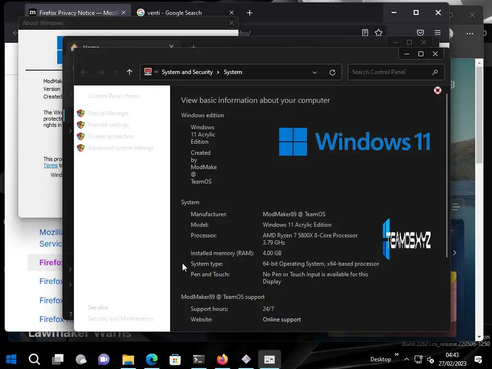Open Device Manager link
492x369 pixels.
pos(108,113)
